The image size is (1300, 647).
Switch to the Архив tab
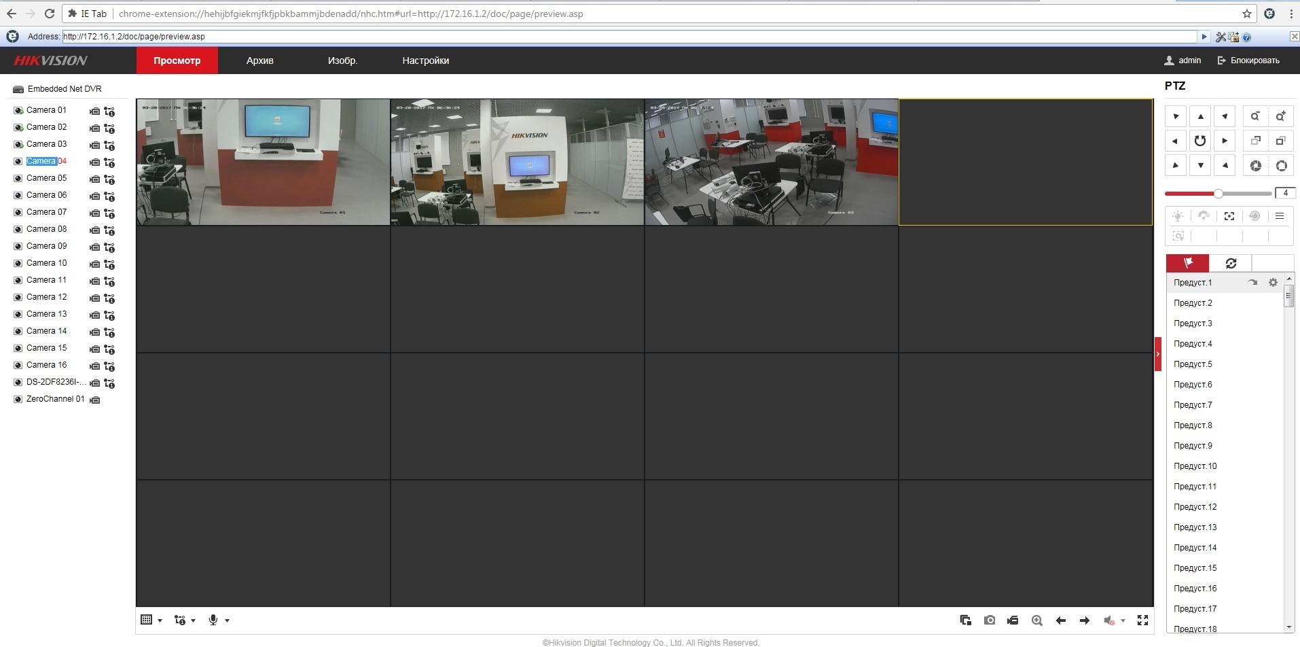[x=259, y=60]
